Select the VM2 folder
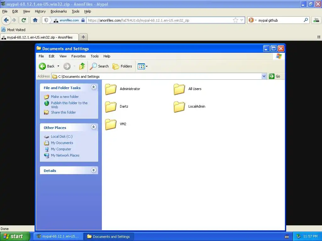Image resolution: width=322 pixels, height=241 pixels. [116, 124]
